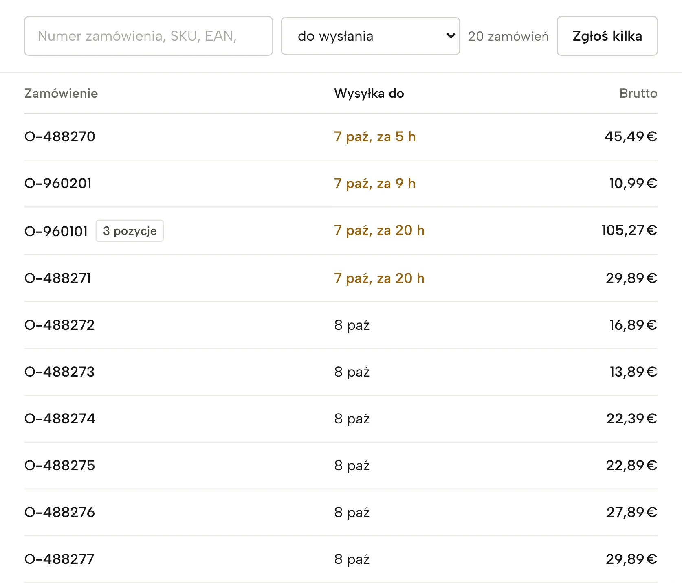Click the 22,89 € amount
Image resolution: width=682 pixels, height=583 pixels.
631,465
